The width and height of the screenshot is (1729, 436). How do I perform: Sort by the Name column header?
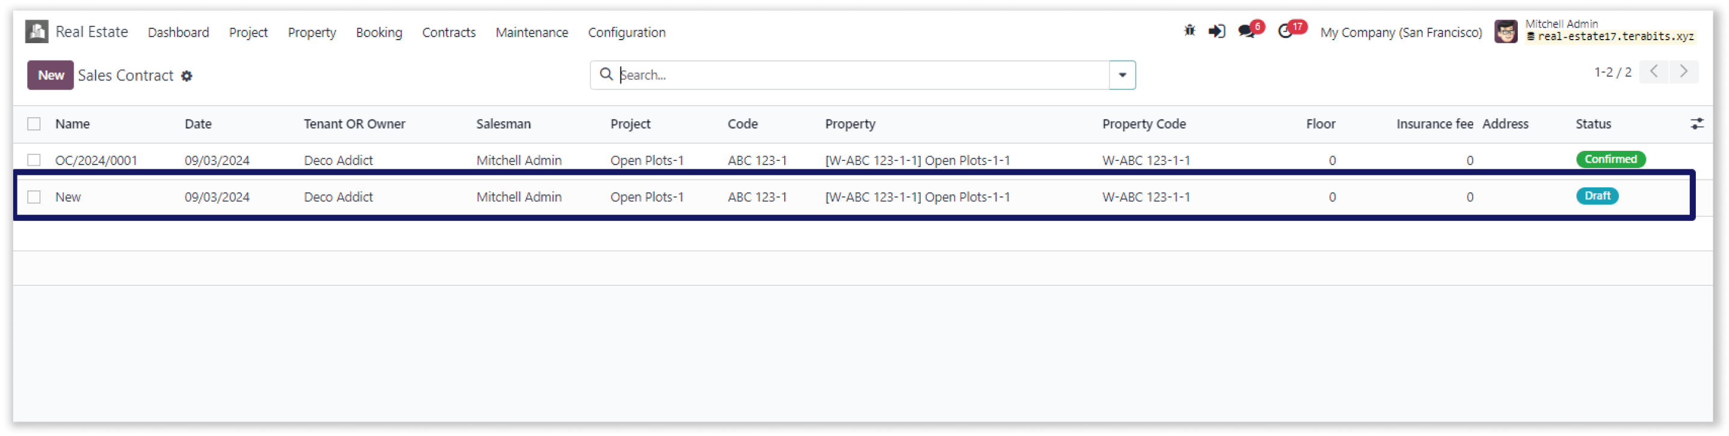point(72,124)
